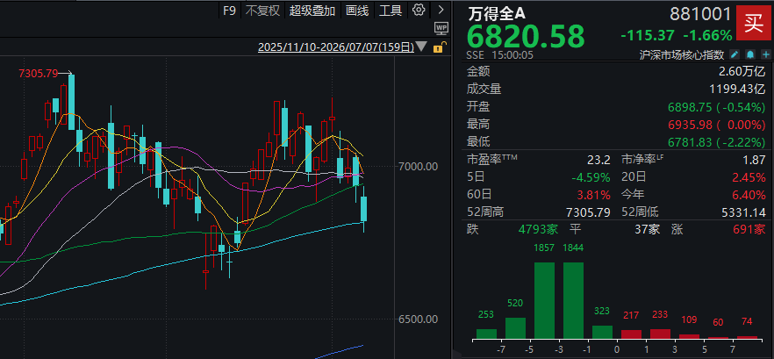The height and width of the screenshot is (359, 774).
Task: Click the 6500.00 price axis label
Action: pyautogui.click(x=418, y=319)
